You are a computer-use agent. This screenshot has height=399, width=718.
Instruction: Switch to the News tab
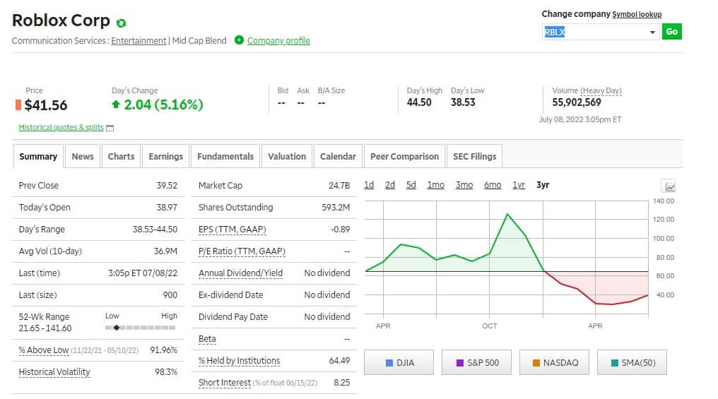pyautogui.click(x=83, y=157)
